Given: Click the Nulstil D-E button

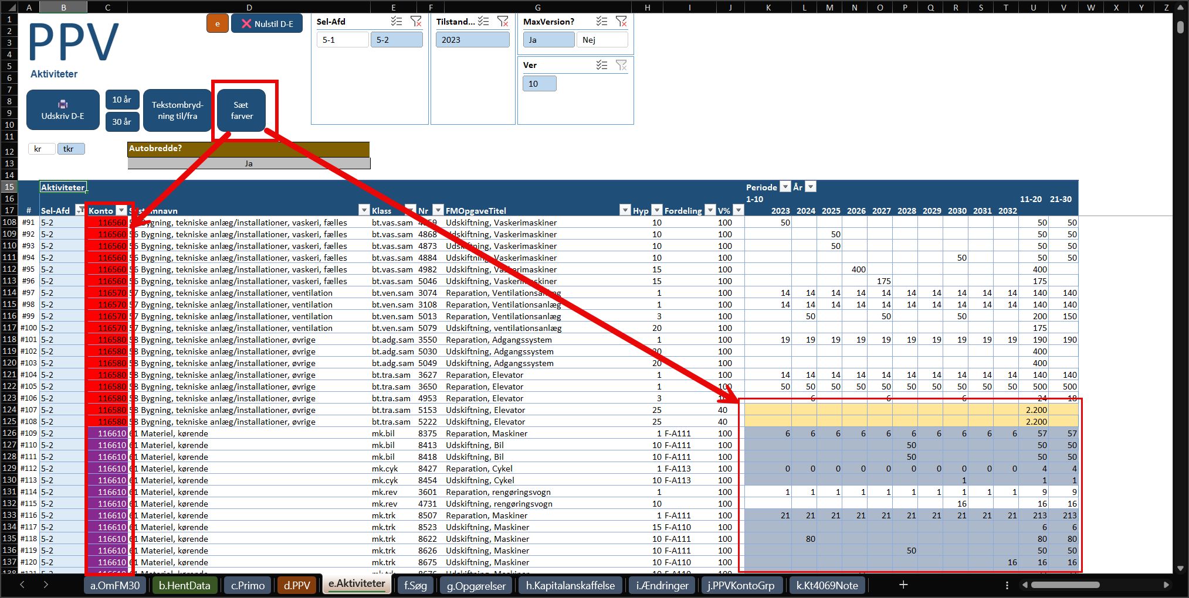Looking at the screenshot, I should pyautogui.click(x=267, y=24).
